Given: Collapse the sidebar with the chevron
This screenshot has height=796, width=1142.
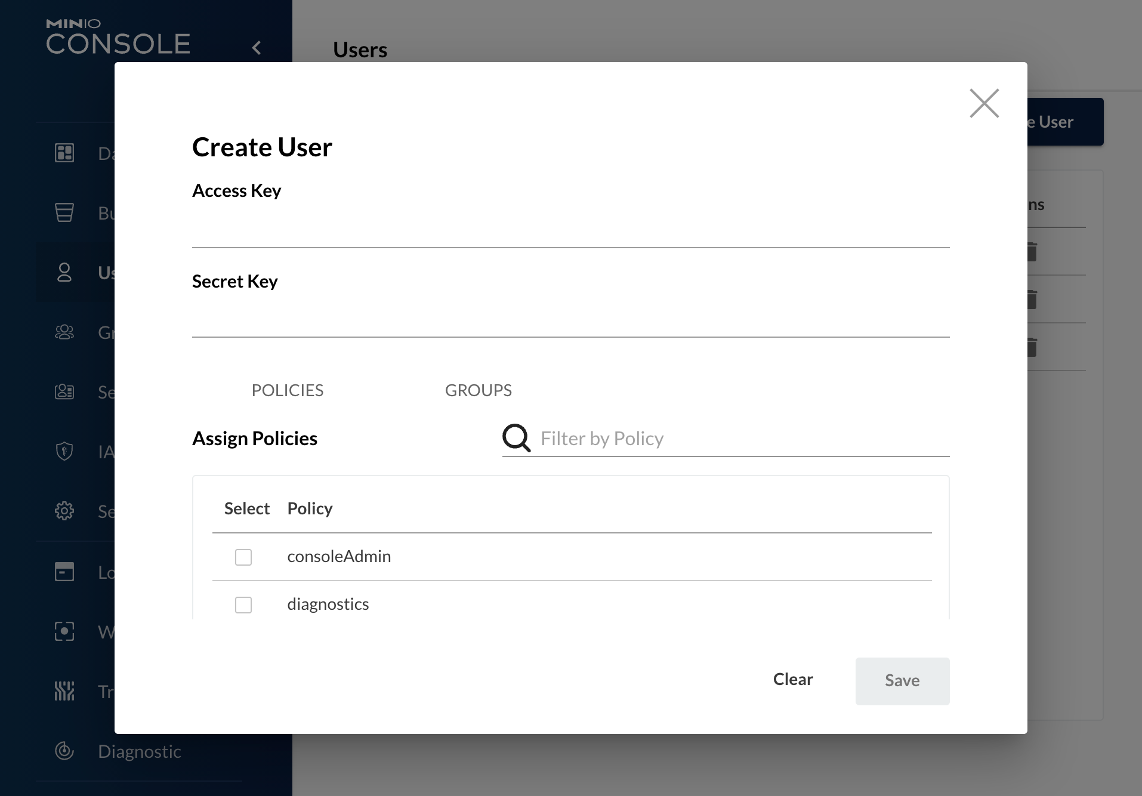Looking at the screenshot, I should pos(257,48).
